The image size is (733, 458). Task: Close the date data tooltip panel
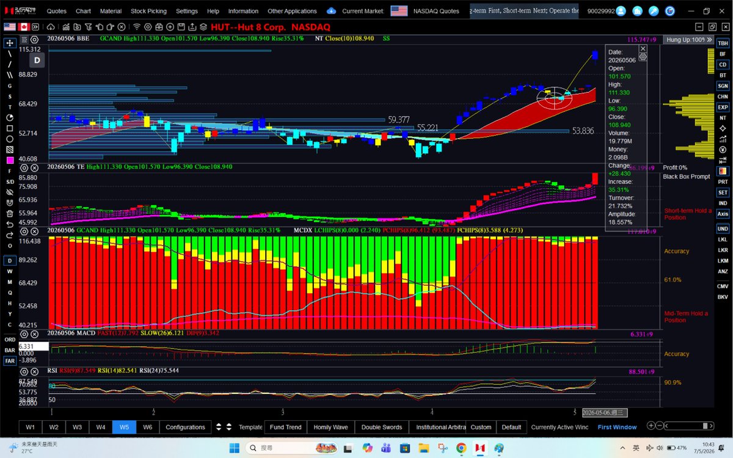click(x=643, y=48)
